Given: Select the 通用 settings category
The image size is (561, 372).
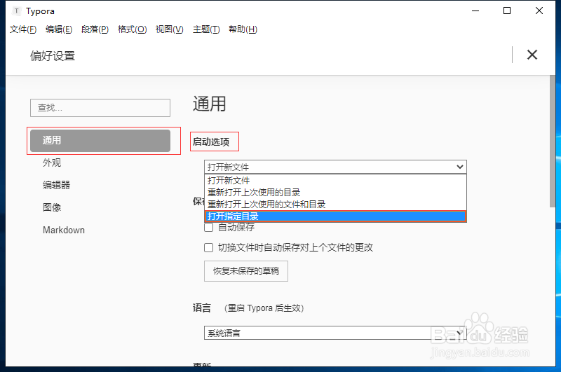Looking at the screenshot, I should pos(100,141).
